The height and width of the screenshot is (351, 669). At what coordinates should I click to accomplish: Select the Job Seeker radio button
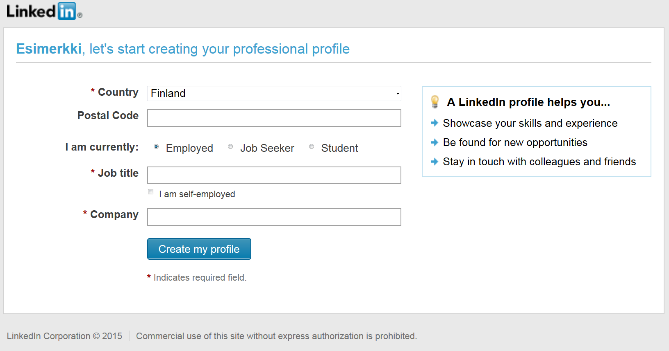(230, 146)
